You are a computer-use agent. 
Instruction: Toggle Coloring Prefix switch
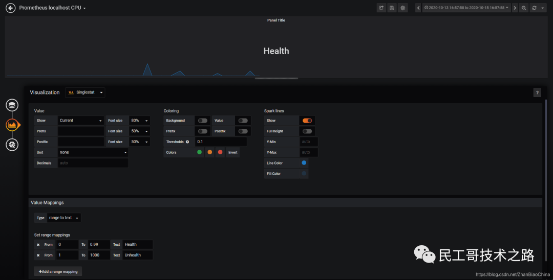coord(203,131)
